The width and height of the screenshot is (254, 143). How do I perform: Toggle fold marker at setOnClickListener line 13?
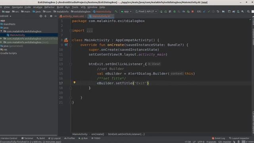(x=71, y=64)
